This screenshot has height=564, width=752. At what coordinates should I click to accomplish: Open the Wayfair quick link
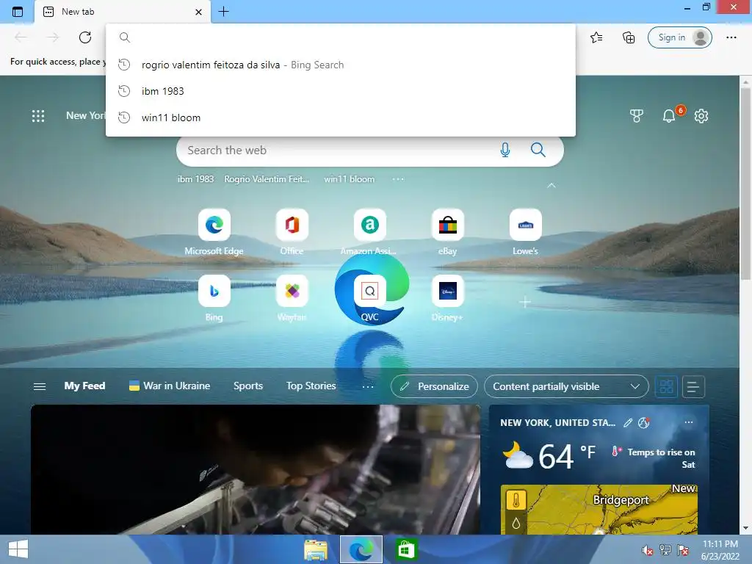click(292, 298)
